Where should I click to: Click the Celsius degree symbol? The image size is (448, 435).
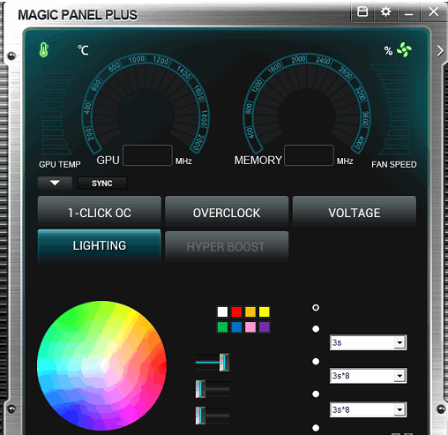[83, 50]
